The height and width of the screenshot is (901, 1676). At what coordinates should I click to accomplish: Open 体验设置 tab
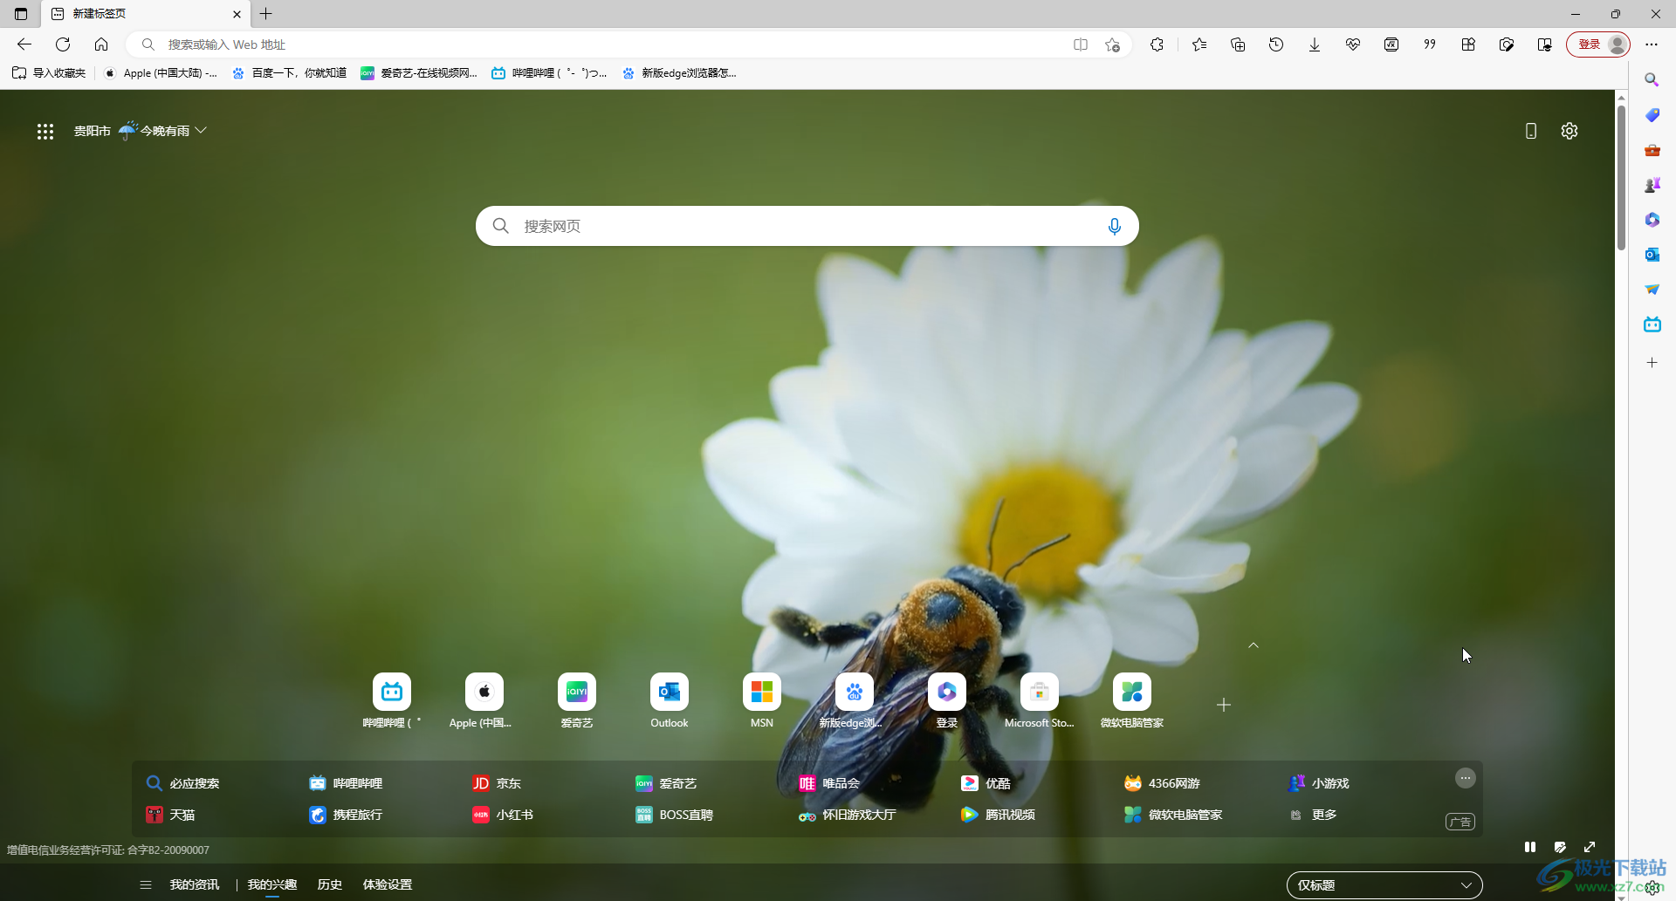tap(388, 884)
